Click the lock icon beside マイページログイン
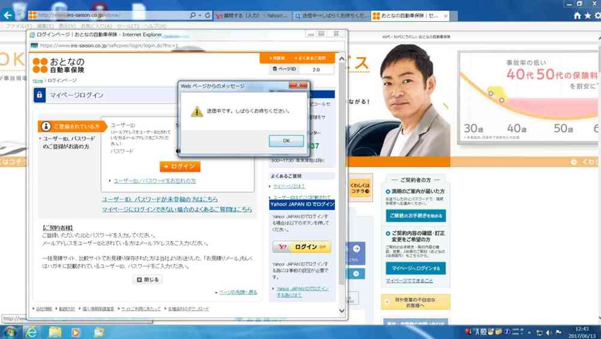Image resolution: width=601 pixels, height=339 pixels. [40, 95]
